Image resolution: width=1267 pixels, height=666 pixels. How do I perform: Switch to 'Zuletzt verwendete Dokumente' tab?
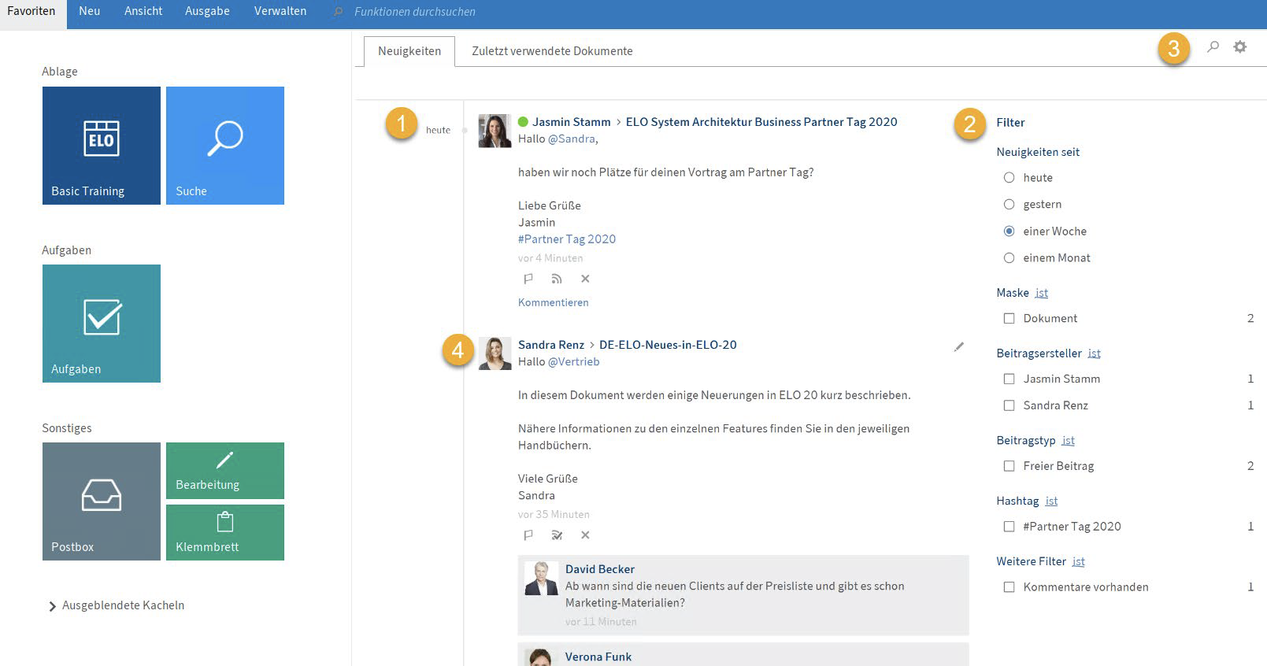552,51
